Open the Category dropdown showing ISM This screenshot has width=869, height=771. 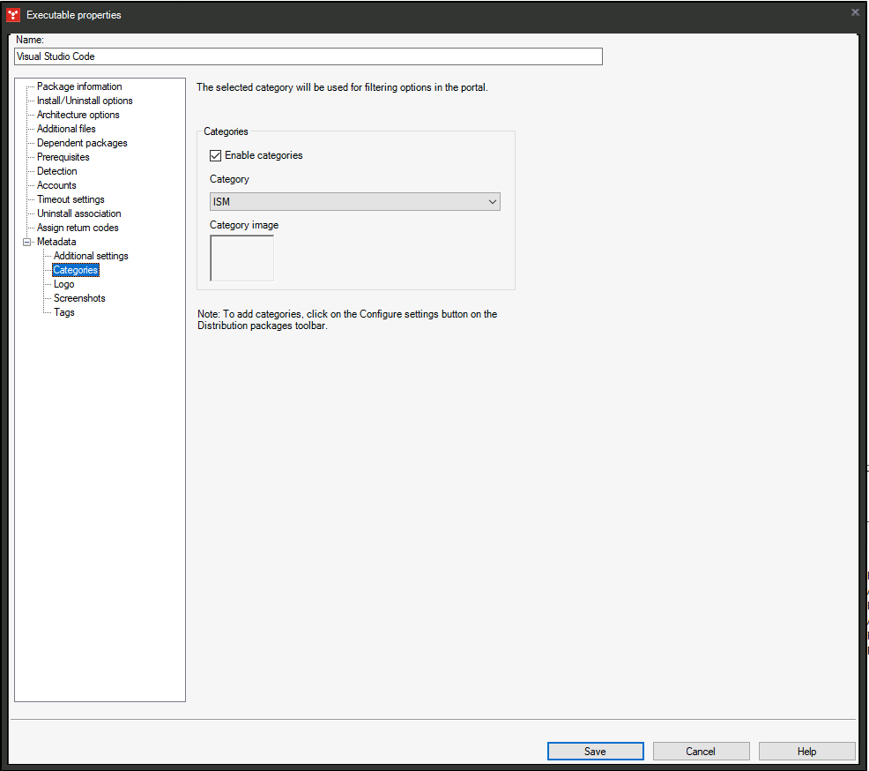354,202
